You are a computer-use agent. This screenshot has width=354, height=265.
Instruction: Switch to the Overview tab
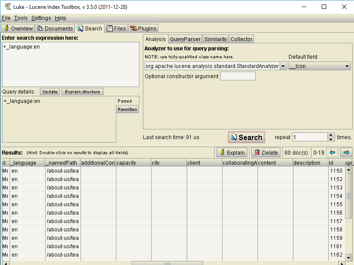(18, 28)
